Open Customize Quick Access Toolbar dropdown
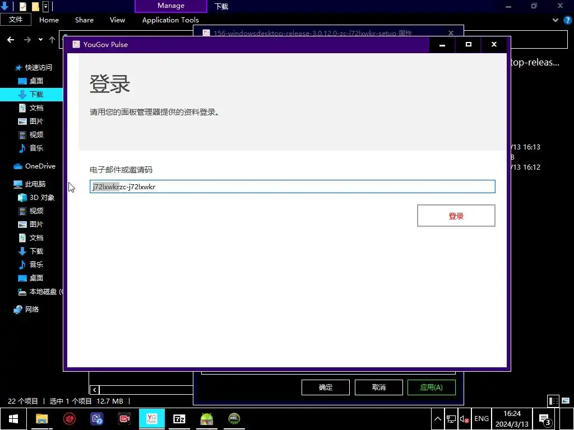The width and height of the screenshot is (574, 430). (x=46, y=6)
